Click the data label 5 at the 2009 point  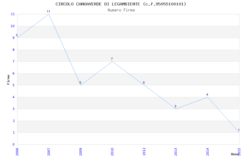80,82
